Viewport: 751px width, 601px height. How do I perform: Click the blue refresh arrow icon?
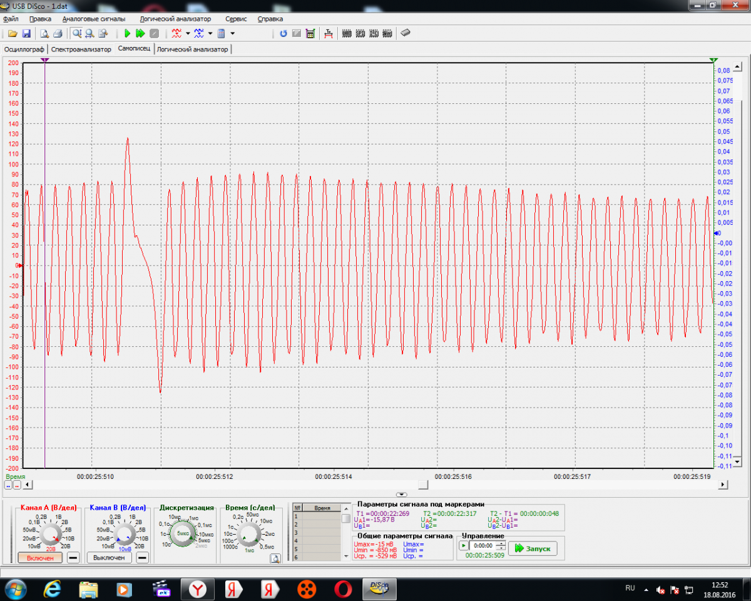tap(284, 33)
